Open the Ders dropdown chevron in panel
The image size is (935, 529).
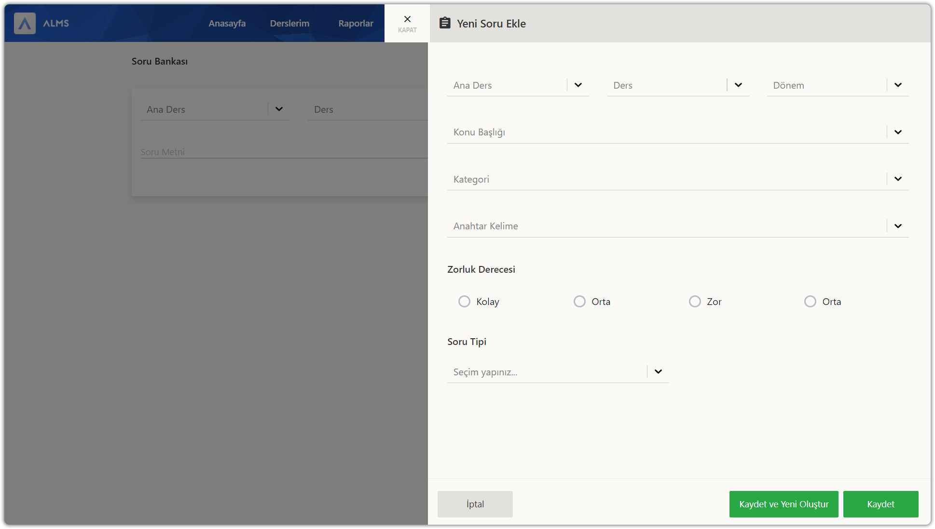pyautogui.click(x=738, y=85)
